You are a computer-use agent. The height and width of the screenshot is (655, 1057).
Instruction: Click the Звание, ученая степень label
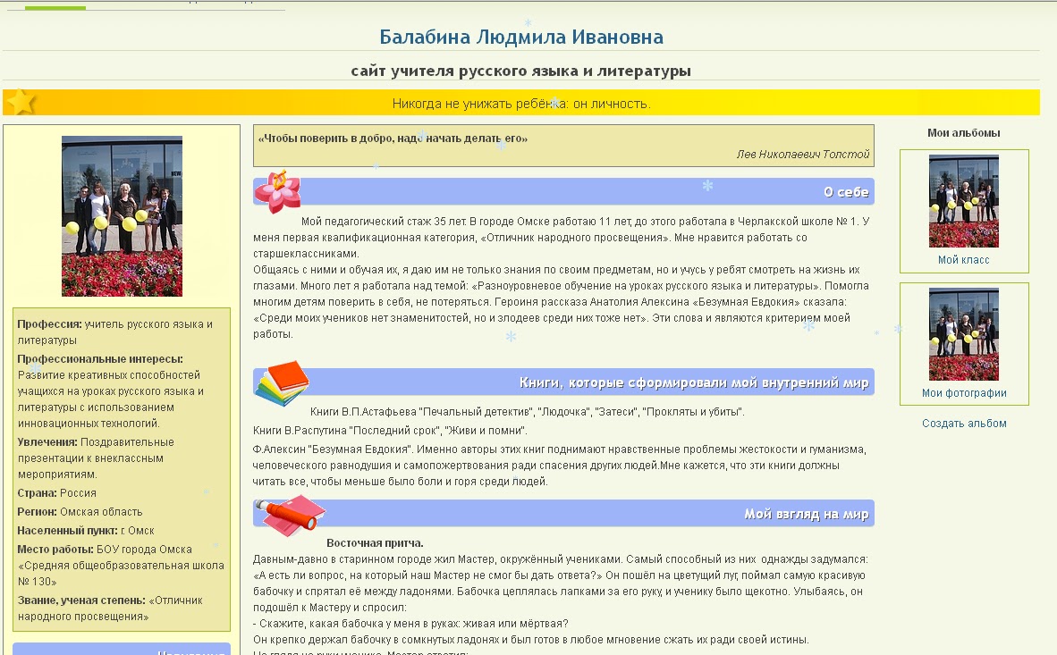tap(81, 600)
